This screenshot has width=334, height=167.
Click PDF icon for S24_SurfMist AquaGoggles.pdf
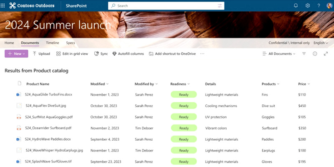pyautogui.click(x=19, y=117)
